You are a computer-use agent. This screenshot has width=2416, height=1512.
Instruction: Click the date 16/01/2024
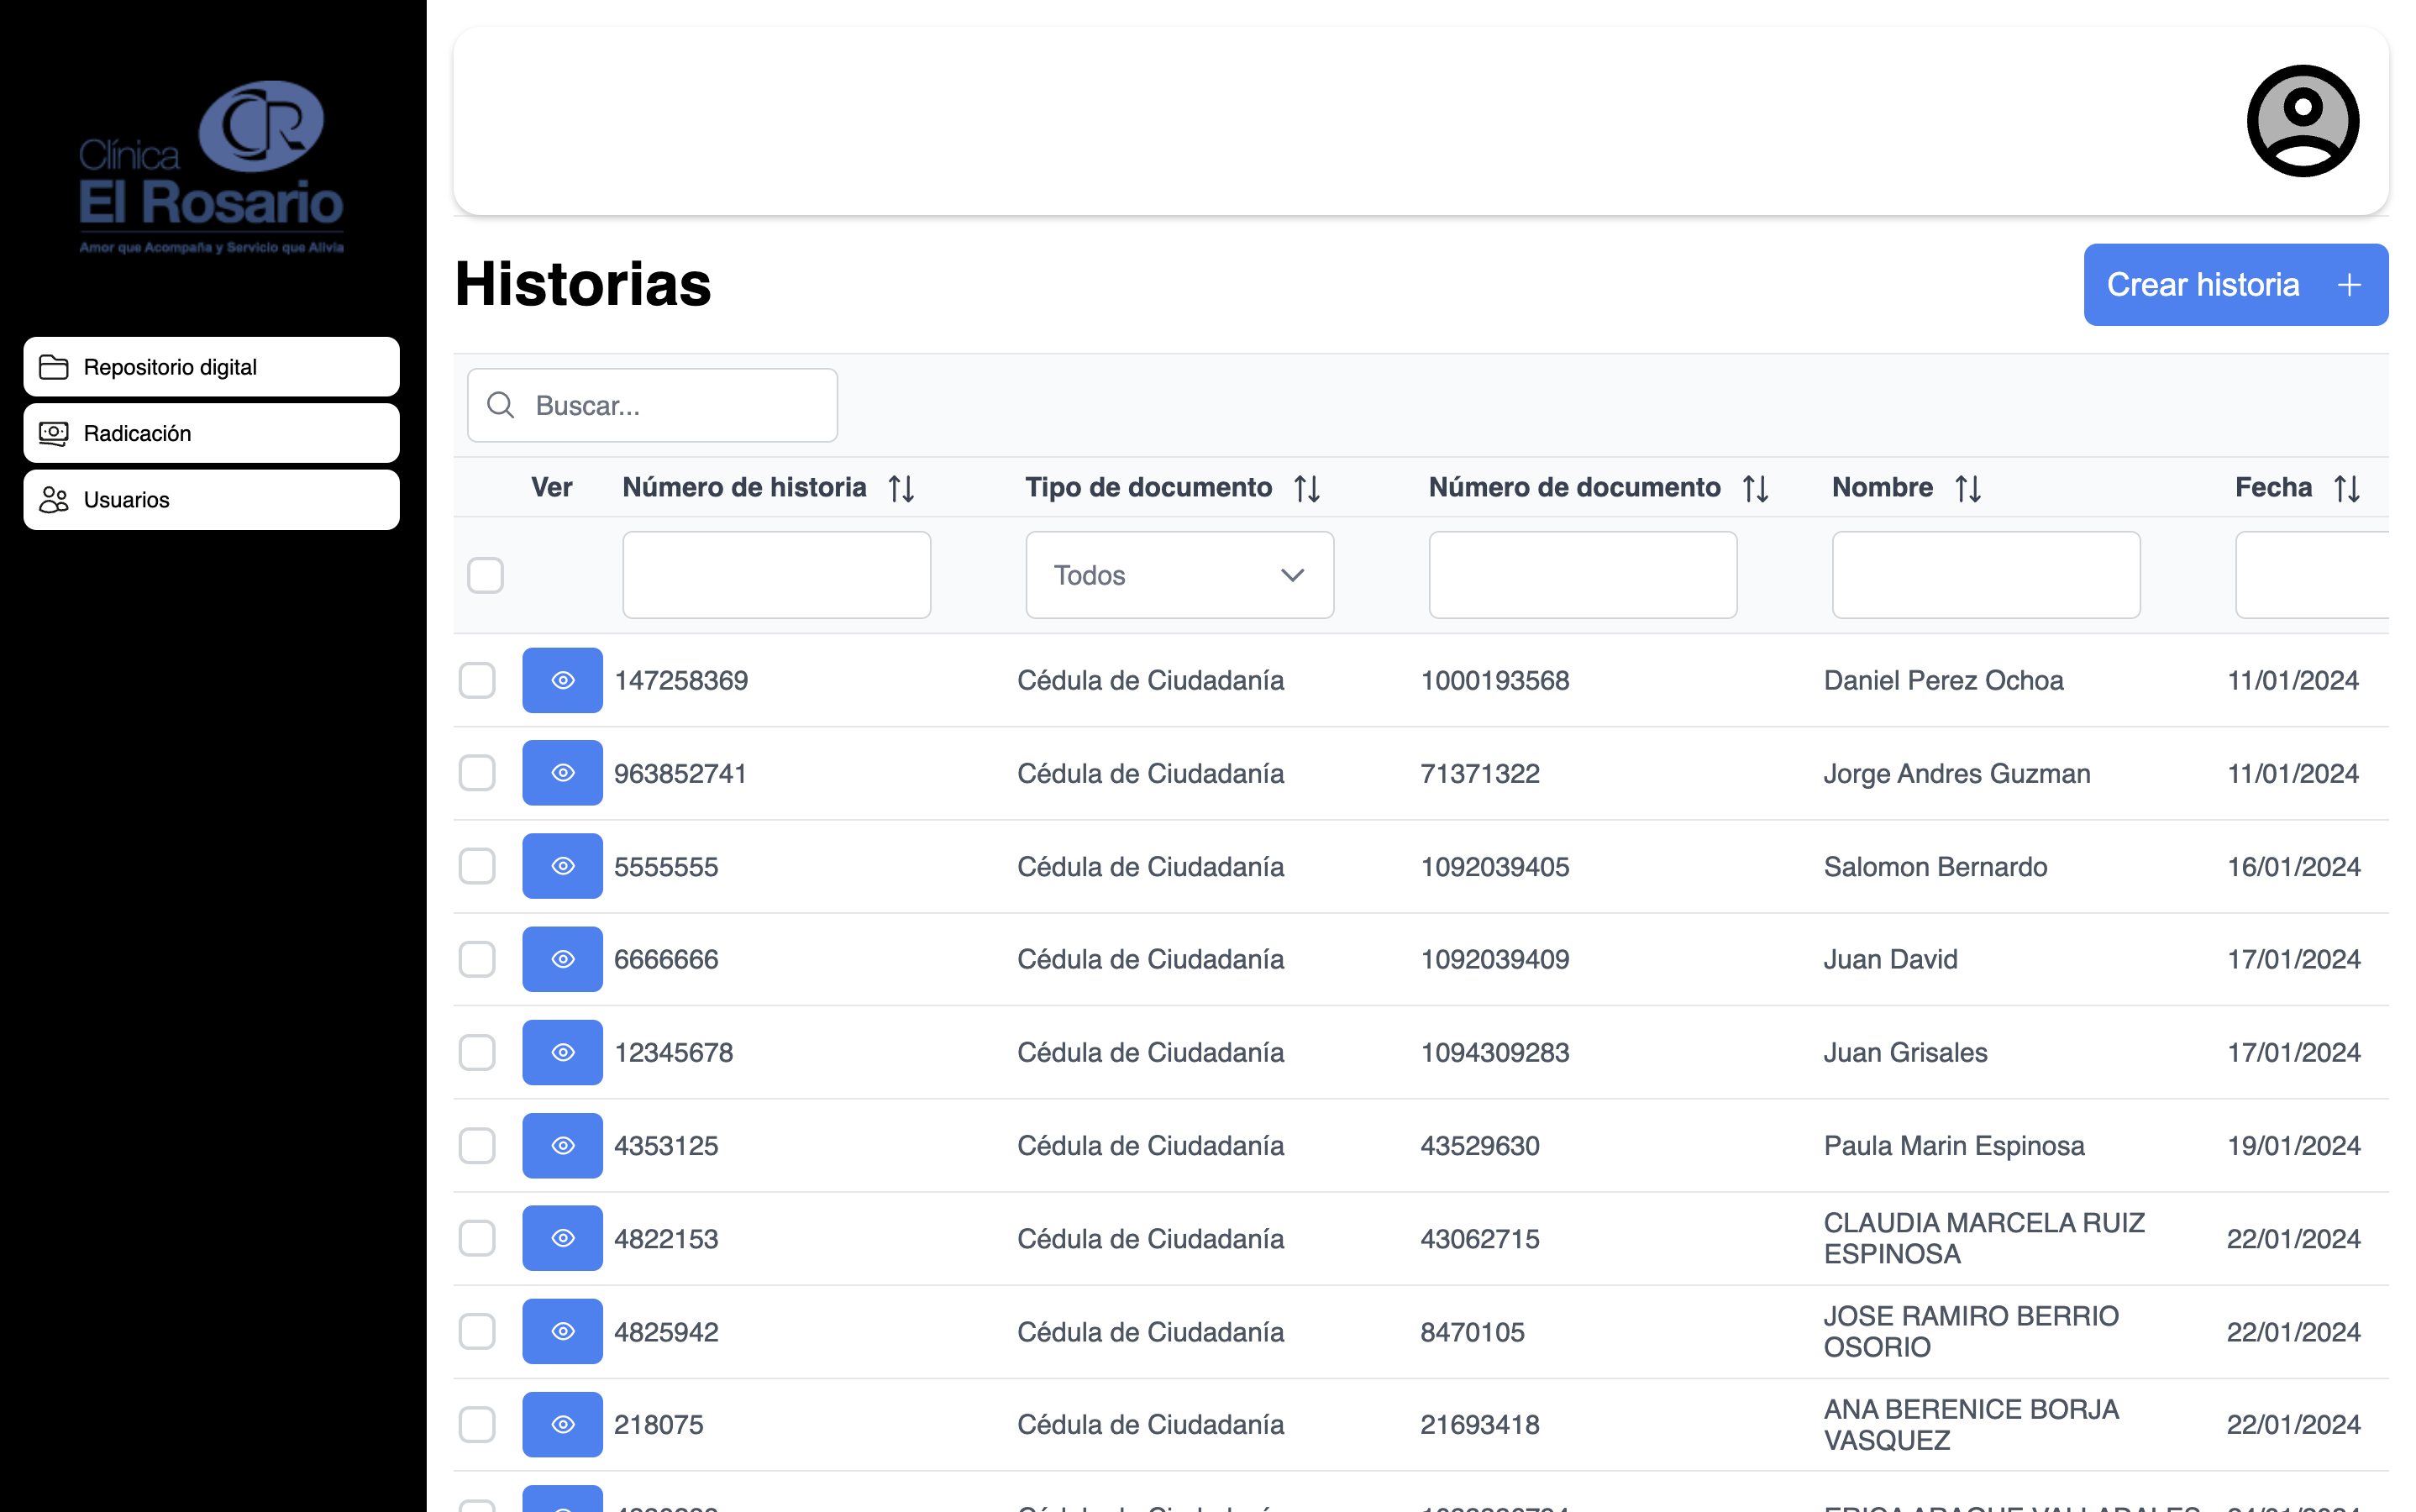pyautogui.click(x=2293, y=866)
